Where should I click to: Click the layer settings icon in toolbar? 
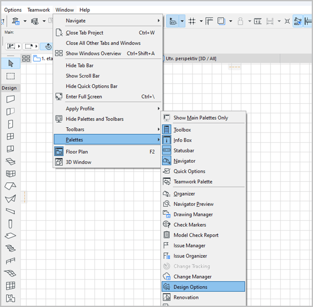point(35,21)
